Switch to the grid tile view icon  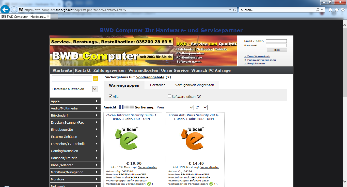121,107
